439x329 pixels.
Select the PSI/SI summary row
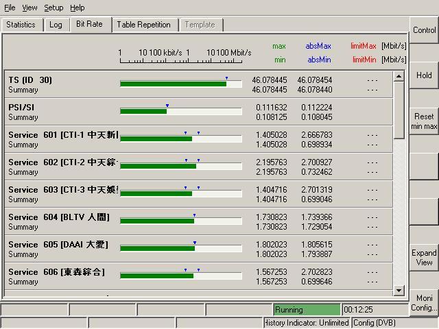pyautogui.click(x=62, y=112)
